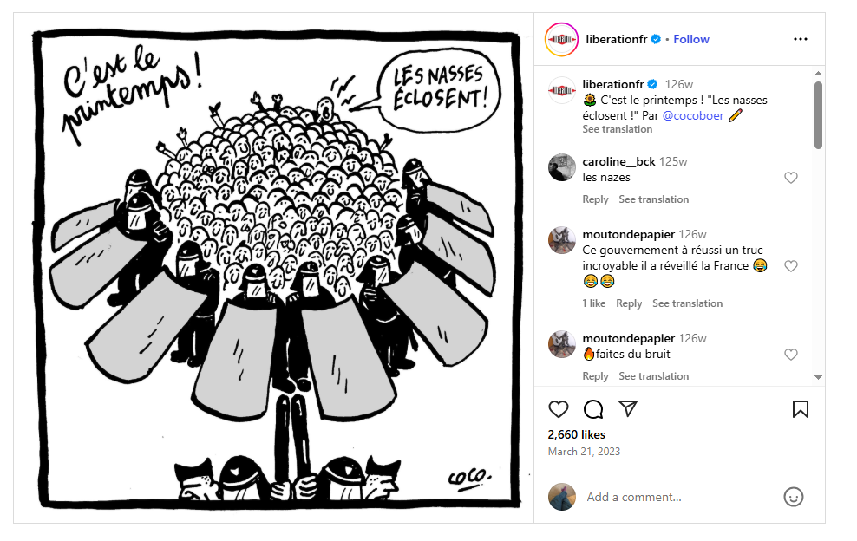This screenshot has height=541, width=857.
Task: Like caroline__bck's comment 'les nazes'
Action: (x=791, y=178)
